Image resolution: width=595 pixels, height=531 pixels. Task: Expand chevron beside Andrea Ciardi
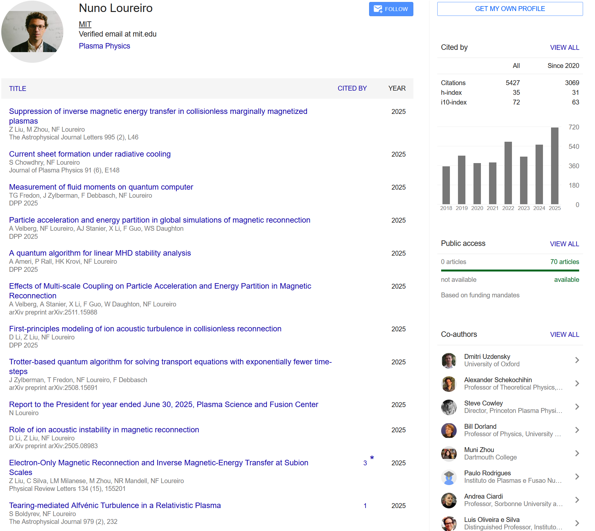[x=577, y=500]
